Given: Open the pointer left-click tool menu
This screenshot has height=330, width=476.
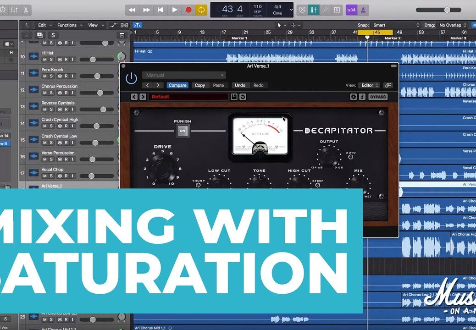Looking at the screenshot, I should click(x=282, y=25).
